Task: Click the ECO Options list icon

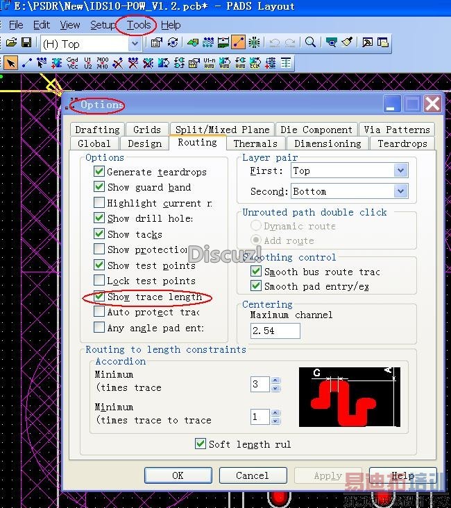Action: pos(286,63)
